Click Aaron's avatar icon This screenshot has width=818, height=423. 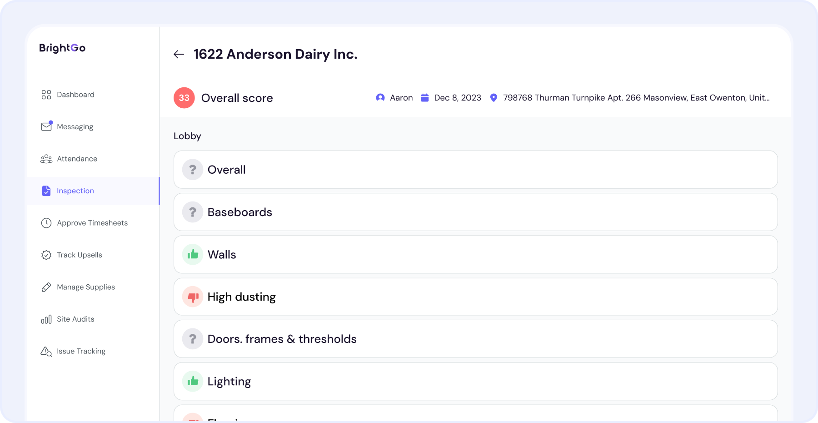(x=380, y=97)
